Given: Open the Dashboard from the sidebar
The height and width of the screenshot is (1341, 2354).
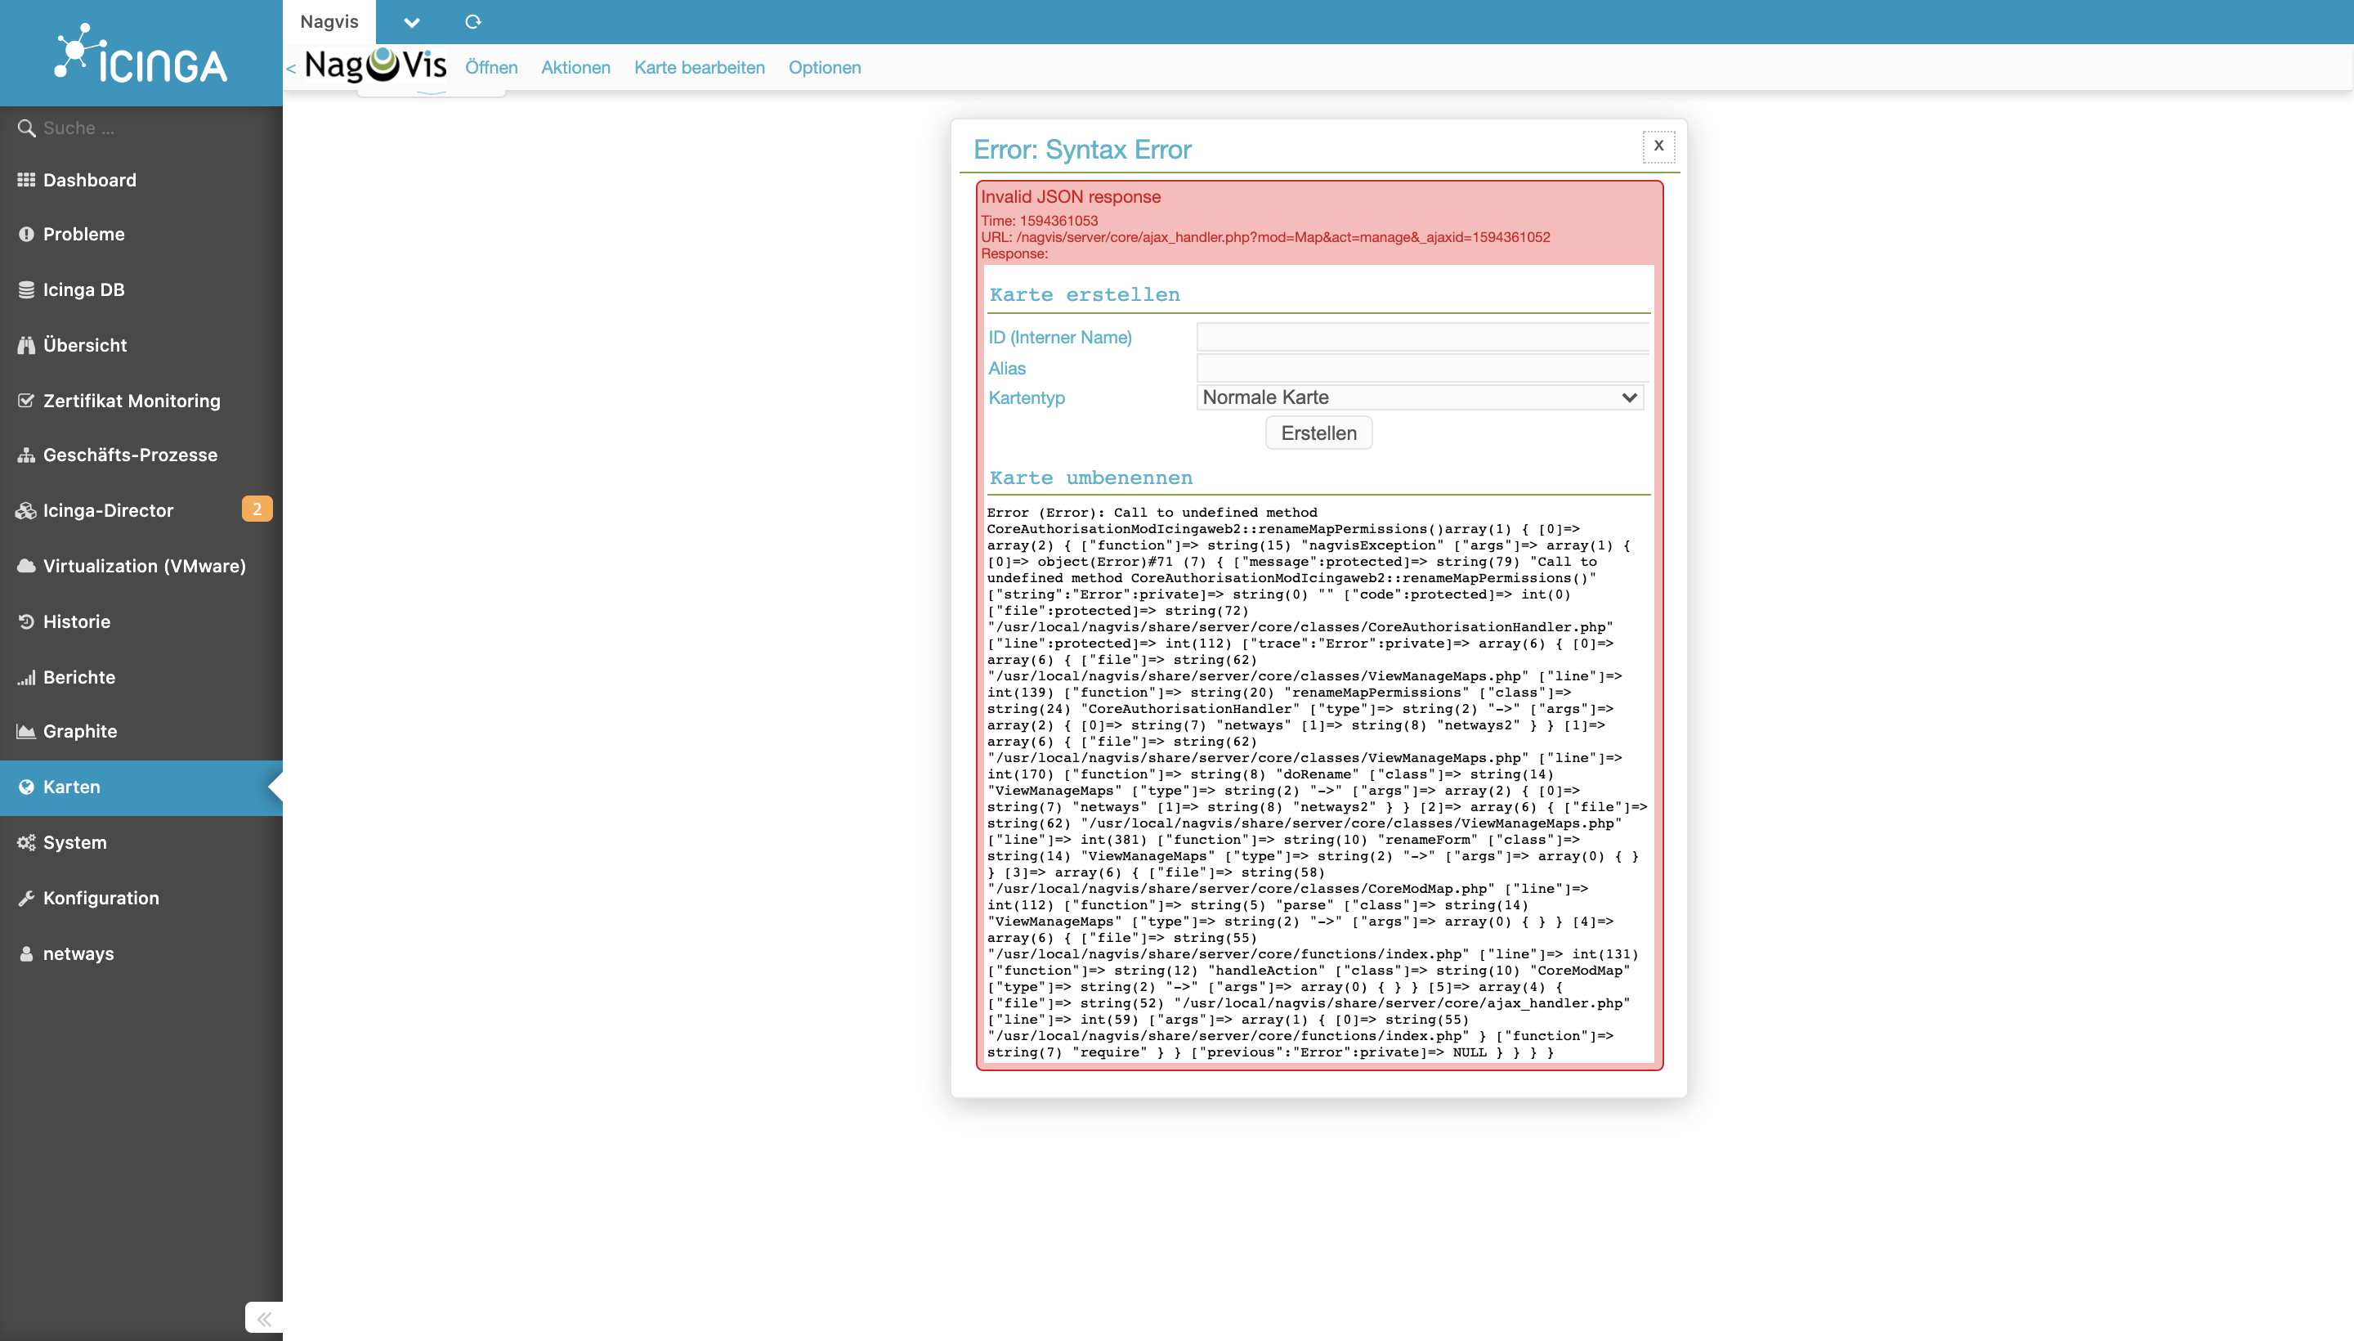Looking at the screenshot, I should pyautogui.click(x=89, y=180).
